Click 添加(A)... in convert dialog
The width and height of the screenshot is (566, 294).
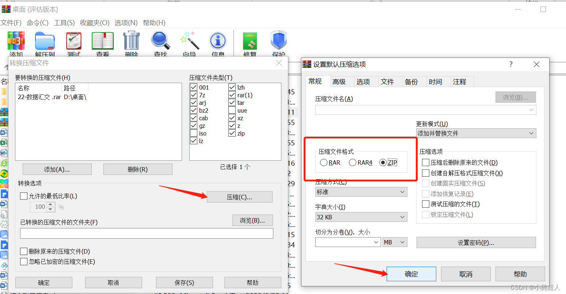[57, 169]
